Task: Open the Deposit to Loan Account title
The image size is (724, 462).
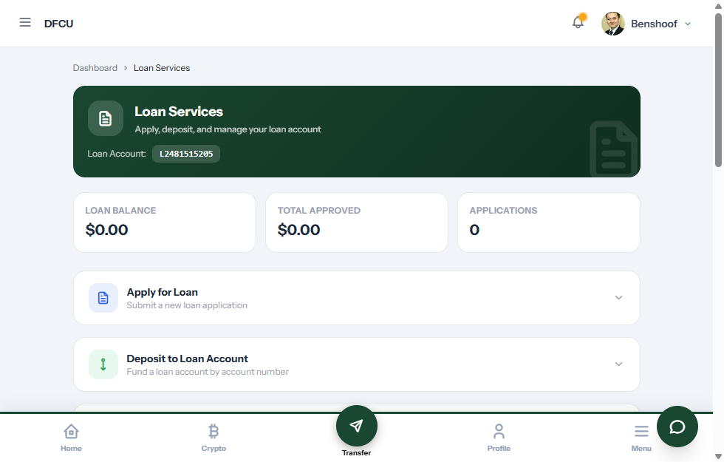Action: pyautogui.click(x=187, y=359)
